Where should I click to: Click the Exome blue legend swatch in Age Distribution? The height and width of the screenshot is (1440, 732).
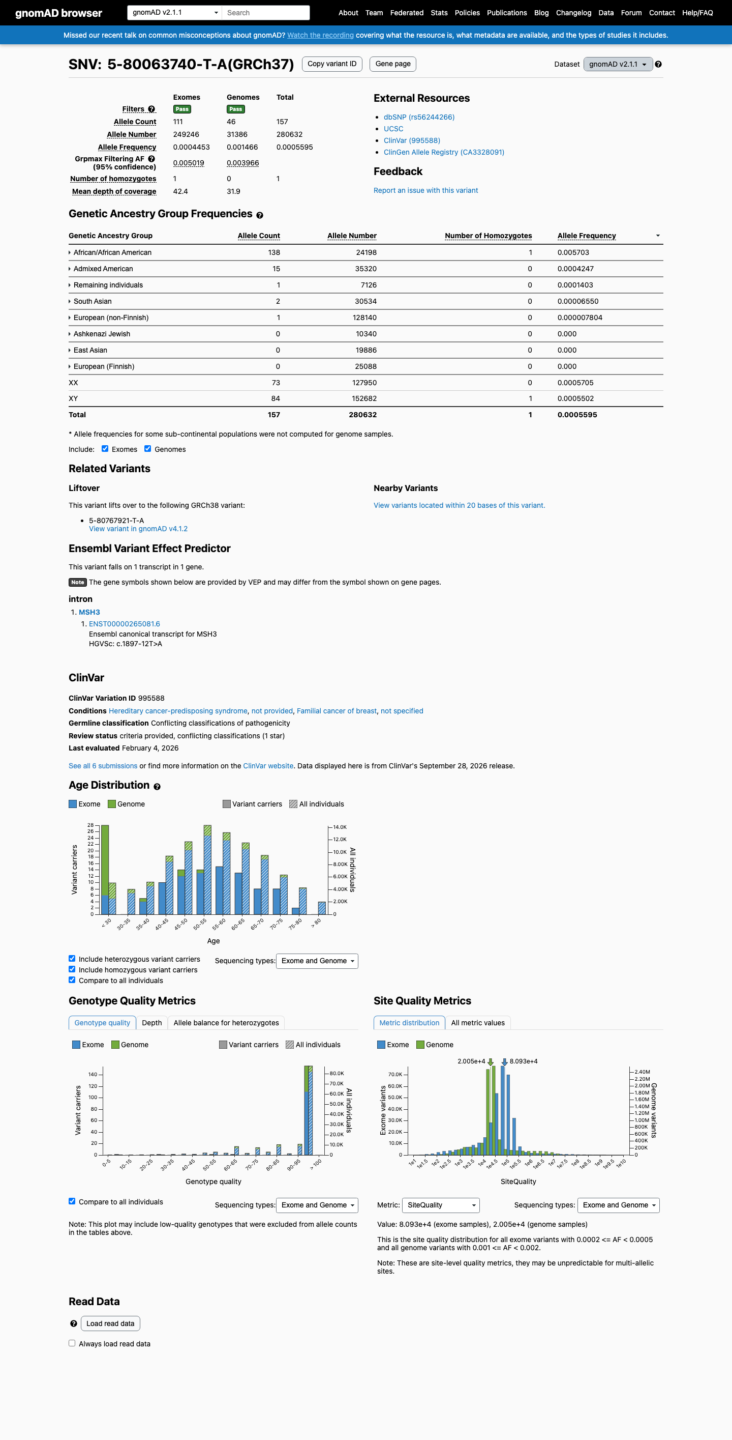(73, 804)
